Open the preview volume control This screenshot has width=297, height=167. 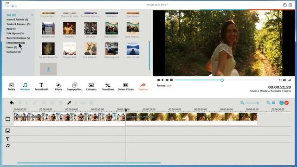[289, 80]
